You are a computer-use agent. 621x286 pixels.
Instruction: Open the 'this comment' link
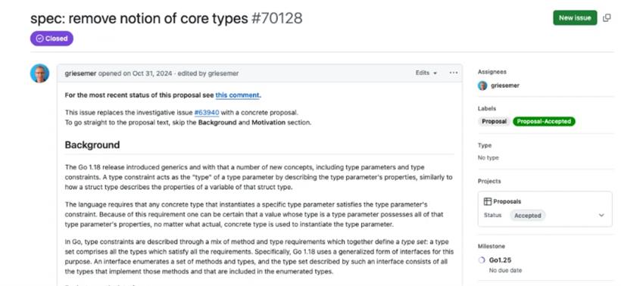(x=238, y=95)
